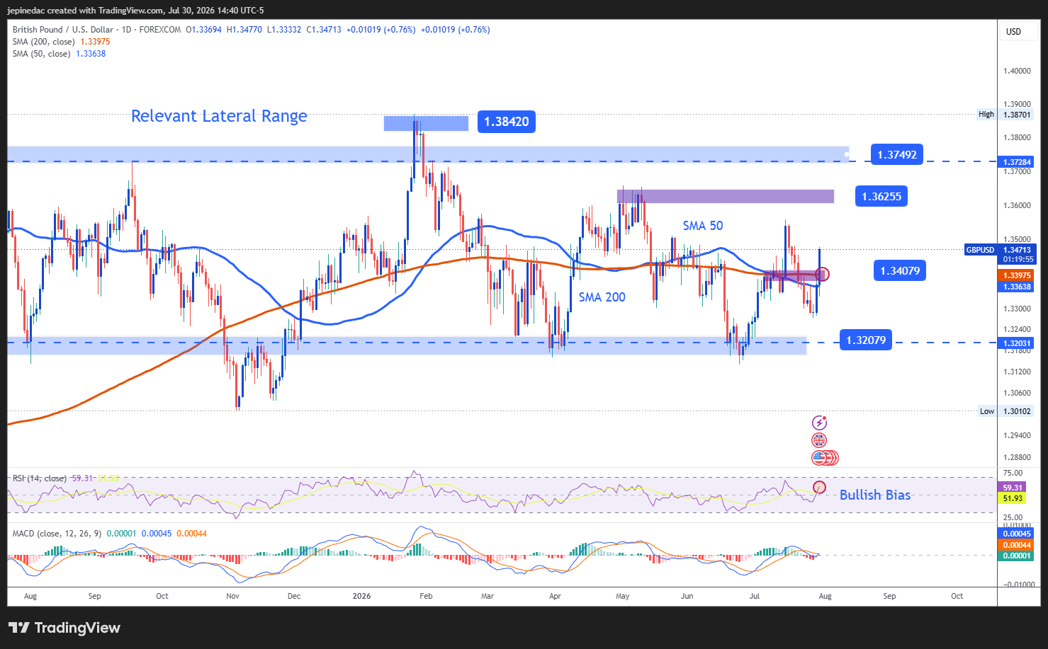
Task: Click the "SMA 200" chart annotation
Action: (x=602, y=297)
